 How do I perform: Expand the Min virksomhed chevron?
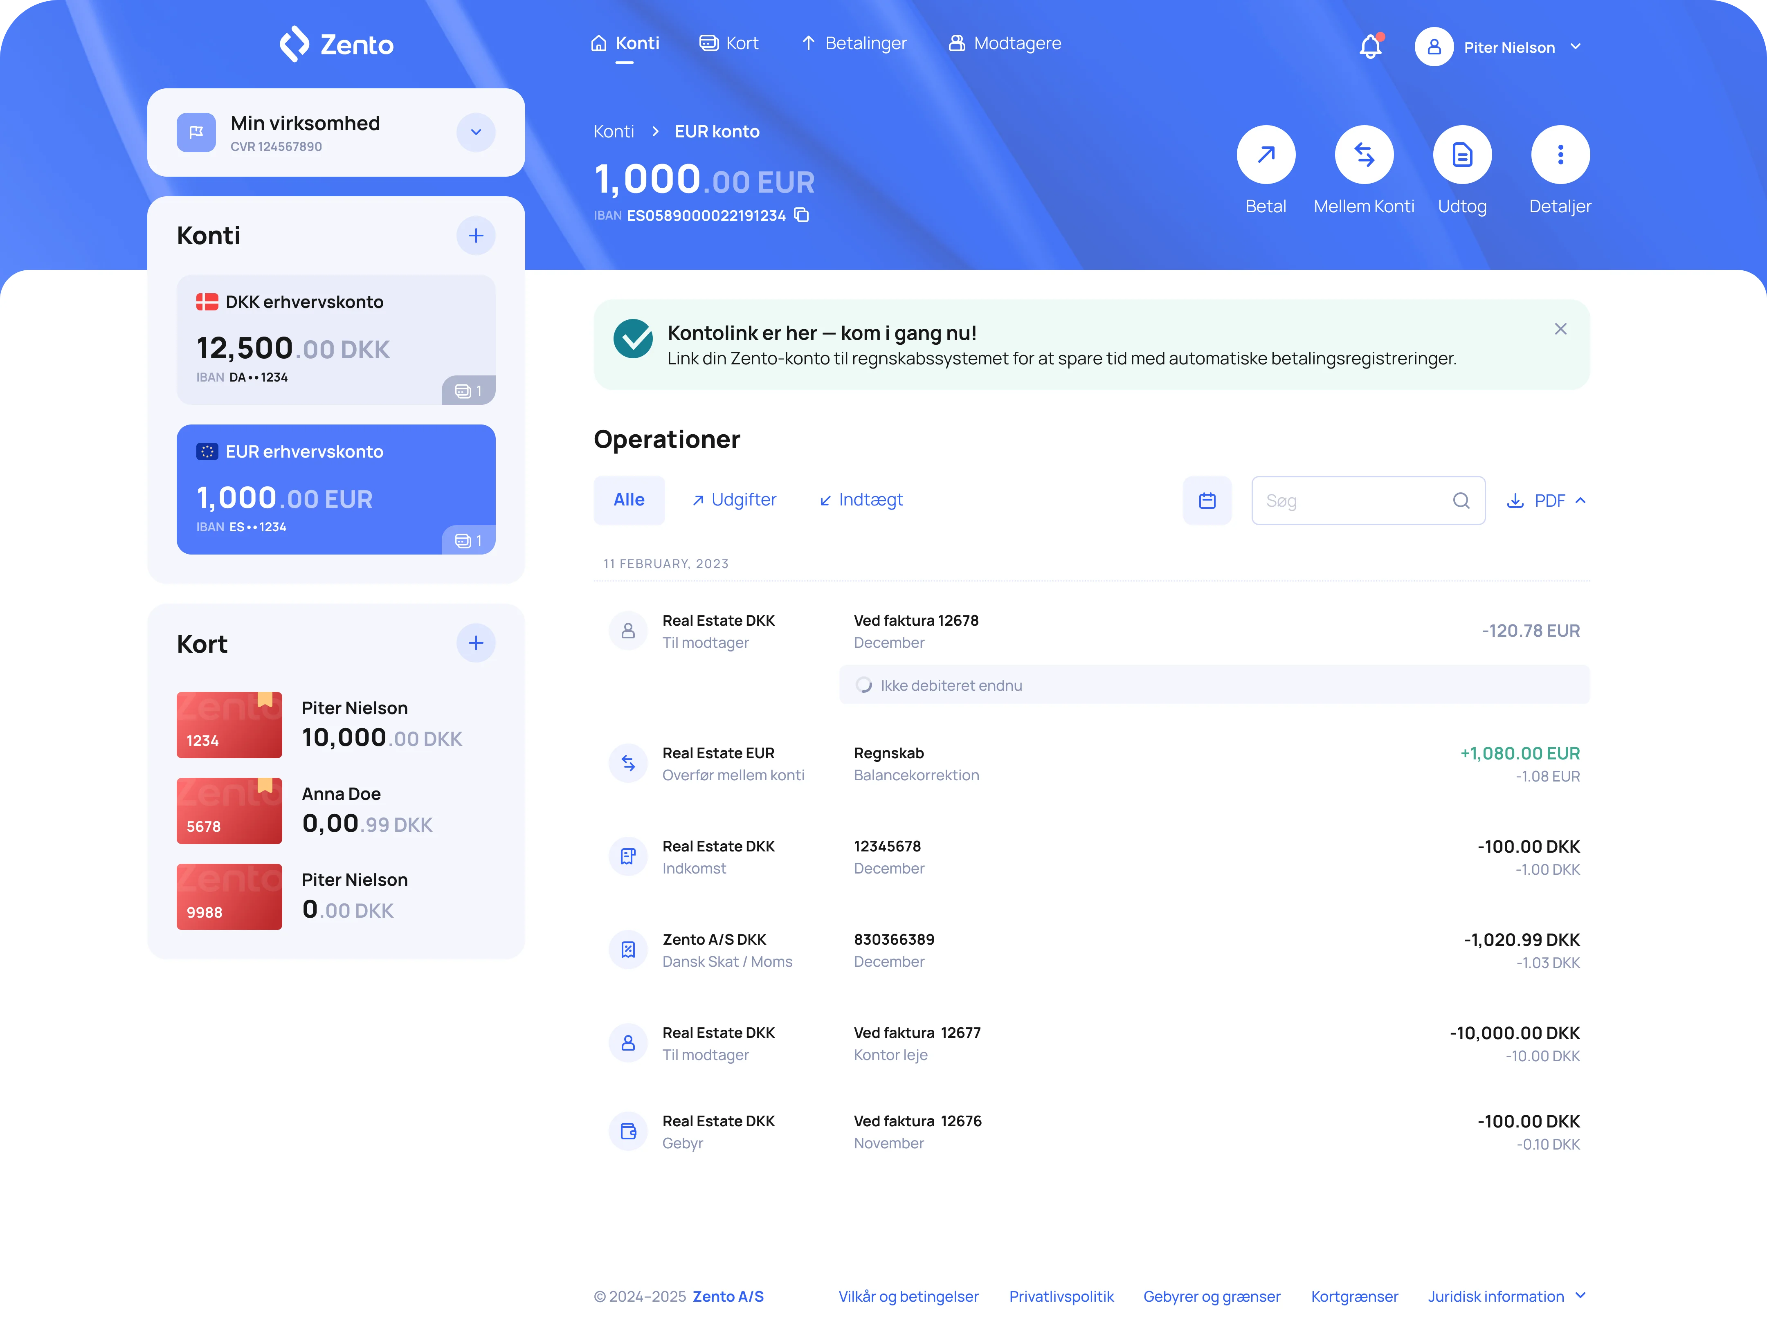tap(476, 132)
